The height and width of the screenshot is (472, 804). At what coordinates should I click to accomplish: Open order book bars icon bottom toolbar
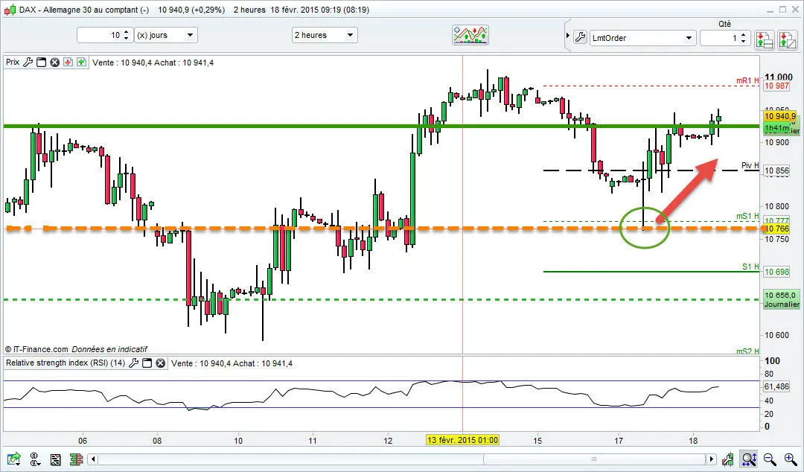tap(77, 459)
